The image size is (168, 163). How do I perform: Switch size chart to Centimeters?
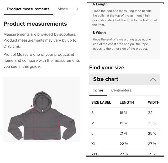coord(121,90)
